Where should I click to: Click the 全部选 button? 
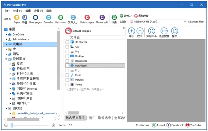119,118
